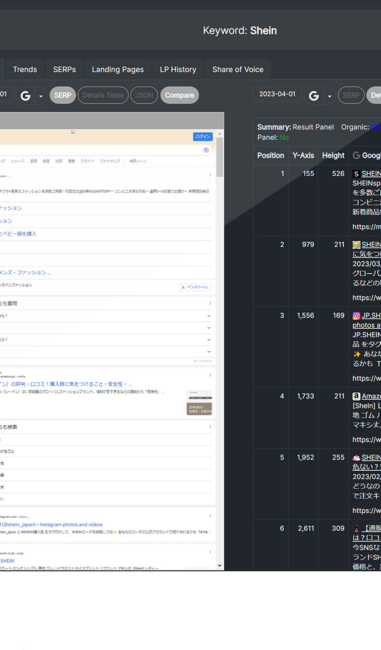Switch left panel to JSON view
The height and width of the screenshot is (650, 381).
point(144,95)
